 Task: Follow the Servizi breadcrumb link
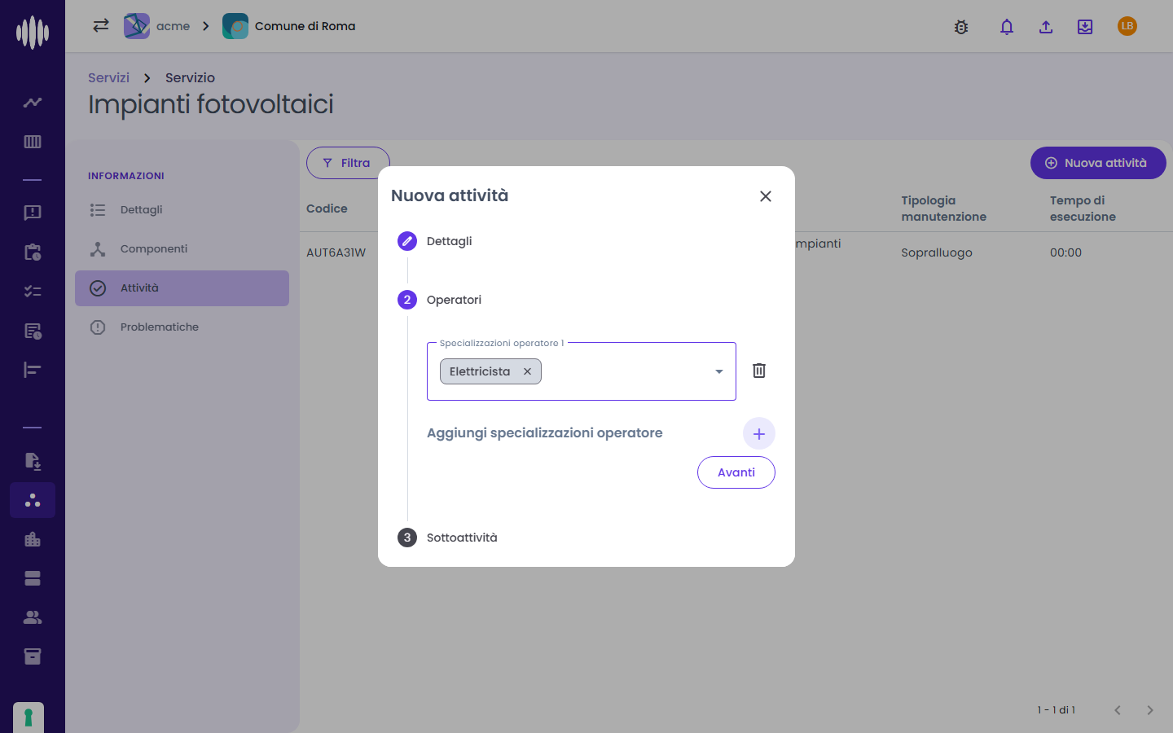pyautogui.click(x=108, y=77)
